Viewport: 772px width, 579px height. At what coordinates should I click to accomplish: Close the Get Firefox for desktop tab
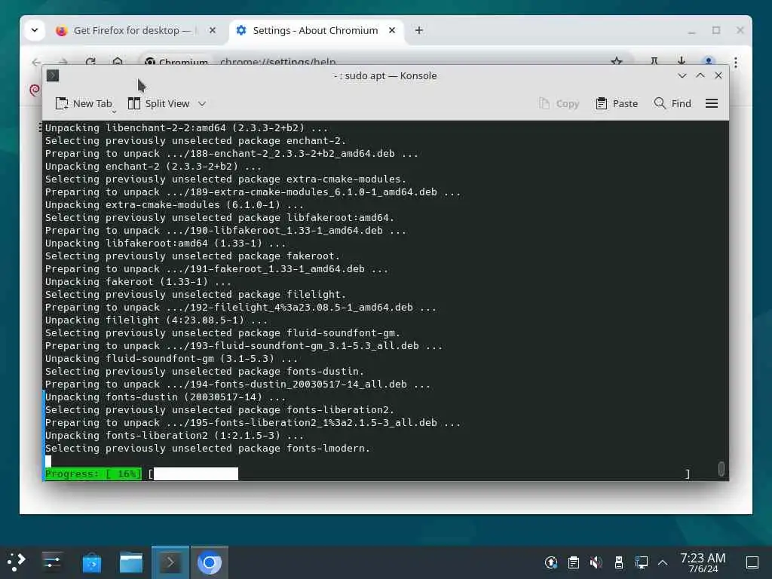tap(212, 30)
